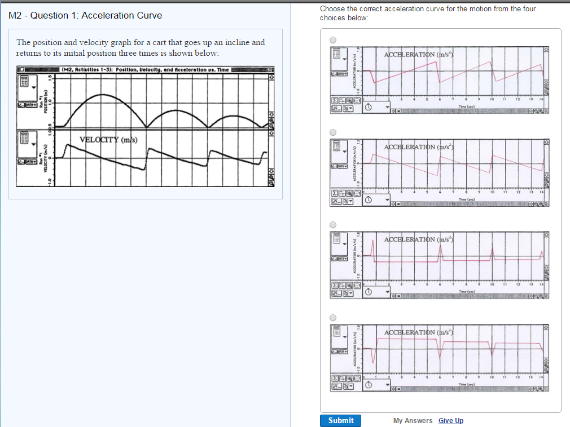570x427 pixels.
Task: Click the calculator icon in second acceleration graph
Action: [x=336, y=146]
